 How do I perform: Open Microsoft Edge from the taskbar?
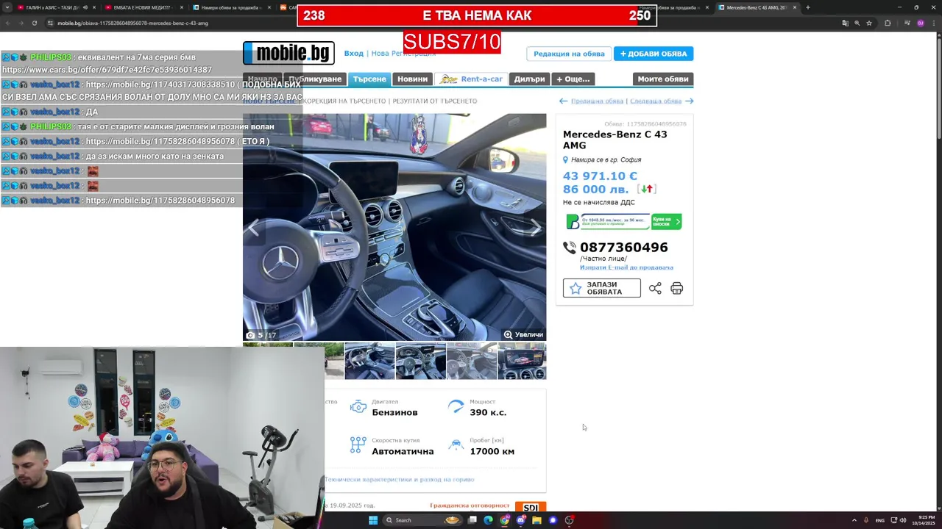pos(488,520)
